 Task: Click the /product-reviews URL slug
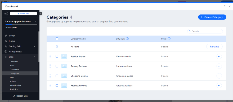pos(124,86)
